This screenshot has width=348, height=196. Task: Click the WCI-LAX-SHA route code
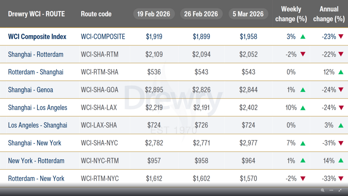[x=99, y=125]
